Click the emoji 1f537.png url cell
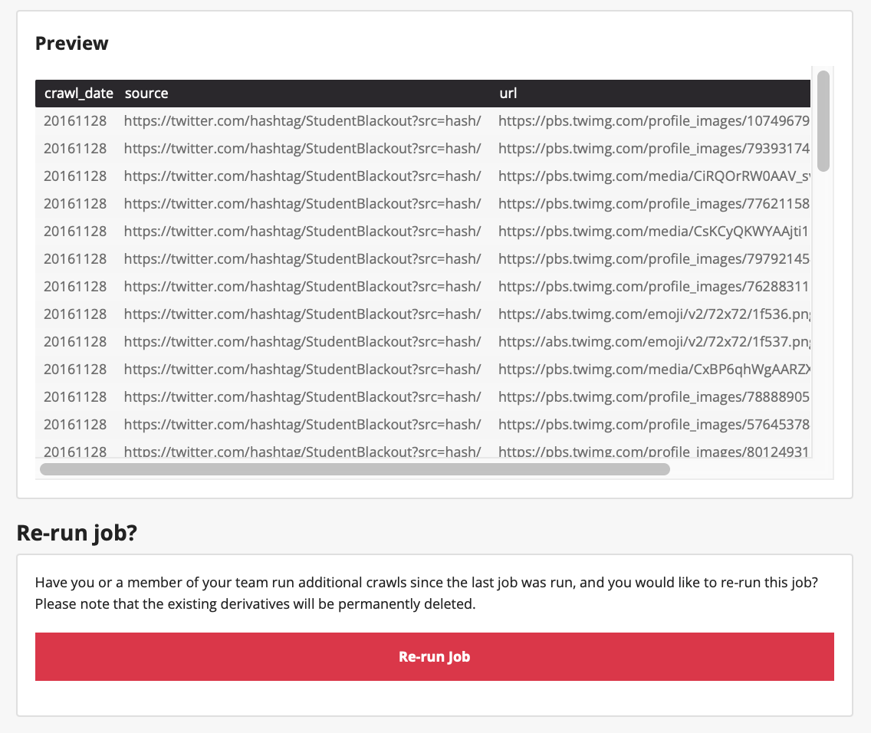 (x=653, y=342)
